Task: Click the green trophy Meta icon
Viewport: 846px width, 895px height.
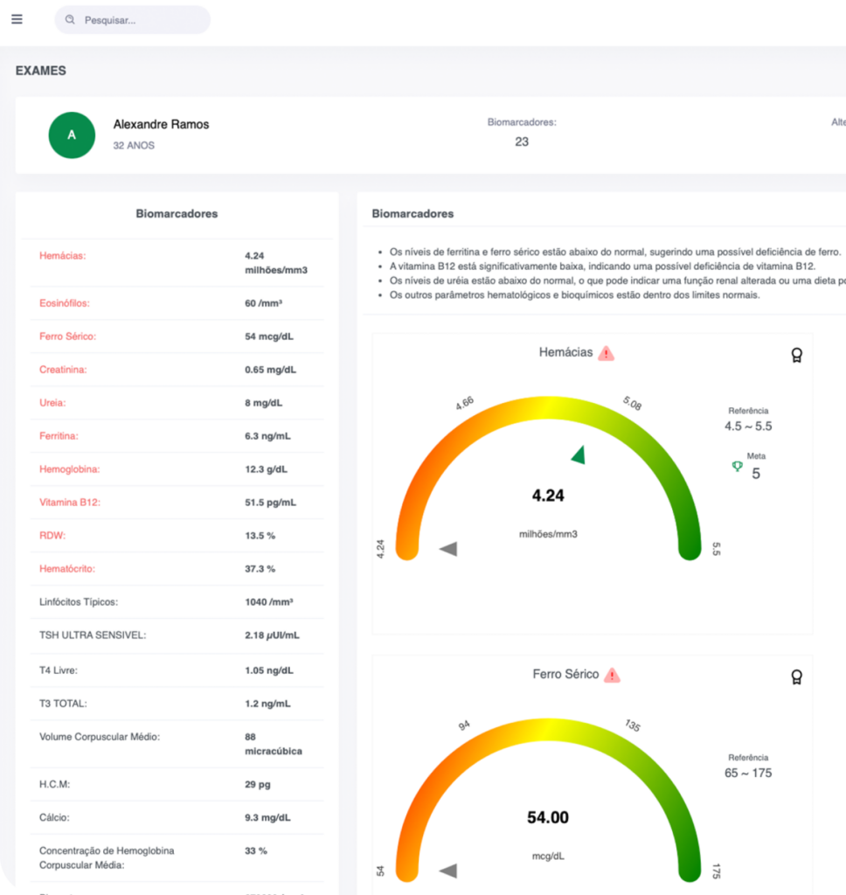Action: tap(737, 467)
